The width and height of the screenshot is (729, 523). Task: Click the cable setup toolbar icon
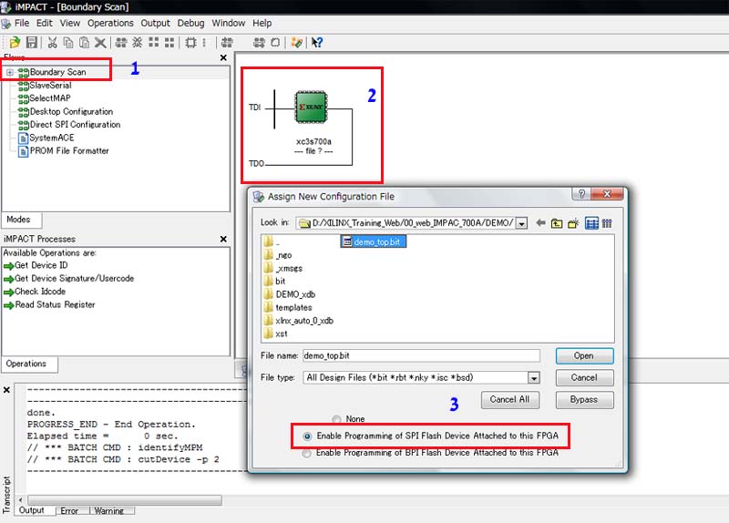(296, 43)
